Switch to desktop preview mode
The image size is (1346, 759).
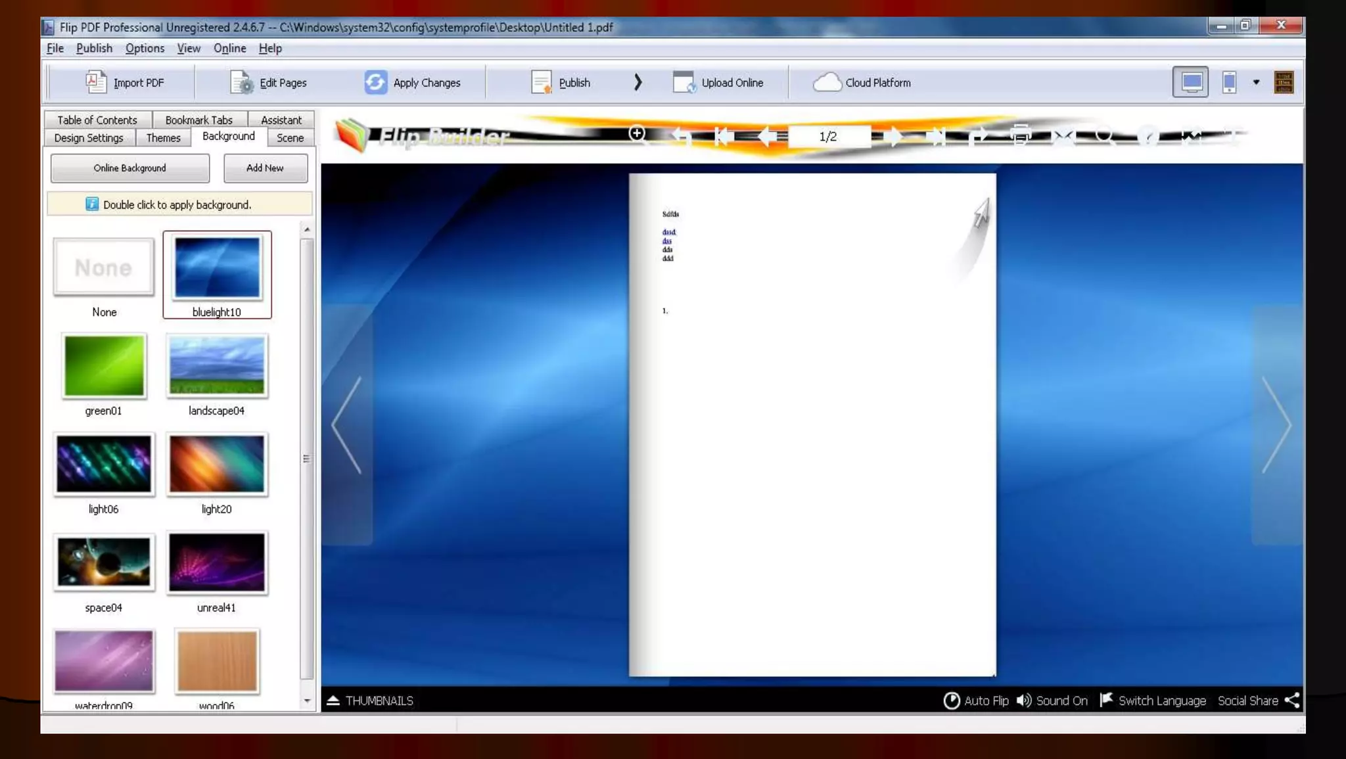point(1190,82)
